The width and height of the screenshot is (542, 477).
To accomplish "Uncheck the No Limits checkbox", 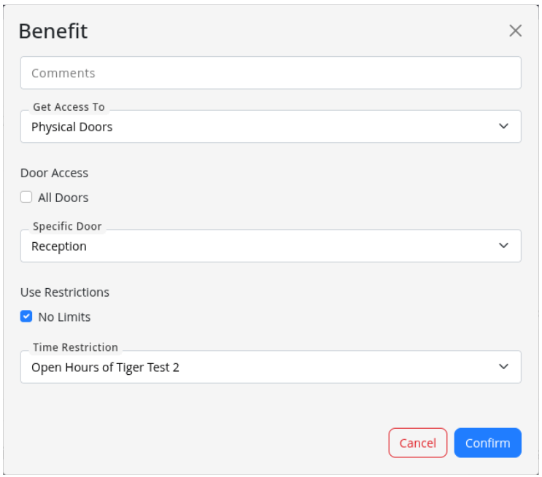I will [26, 317].
